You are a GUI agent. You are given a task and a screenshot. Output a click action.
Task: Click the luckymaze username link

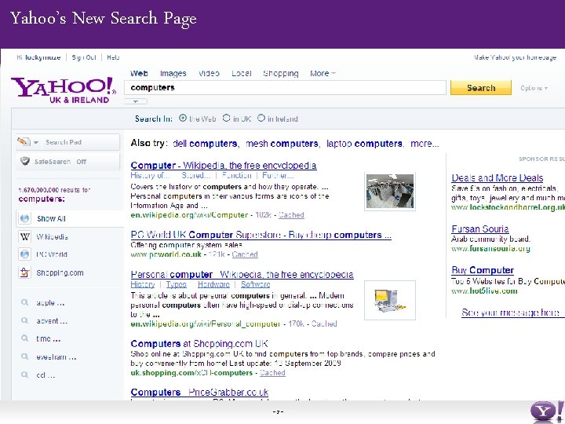(43, 57)
